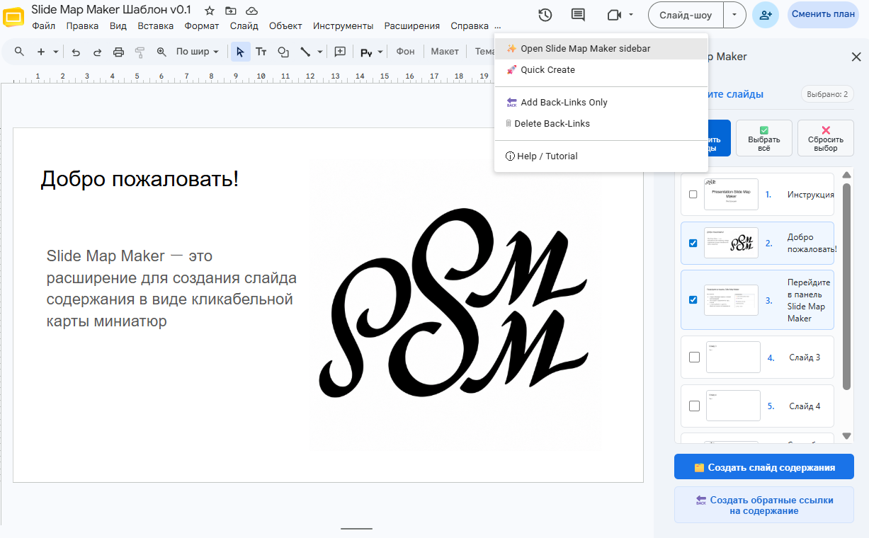Open the Объект menu
869x538 pixels.
pos(285,26)
